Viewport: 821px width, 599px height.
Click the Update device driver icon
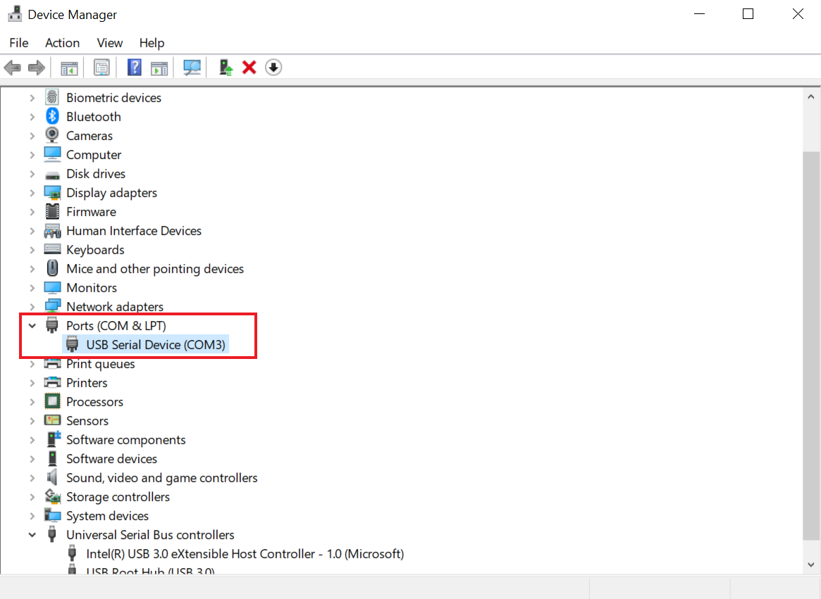tap(226, 68)
